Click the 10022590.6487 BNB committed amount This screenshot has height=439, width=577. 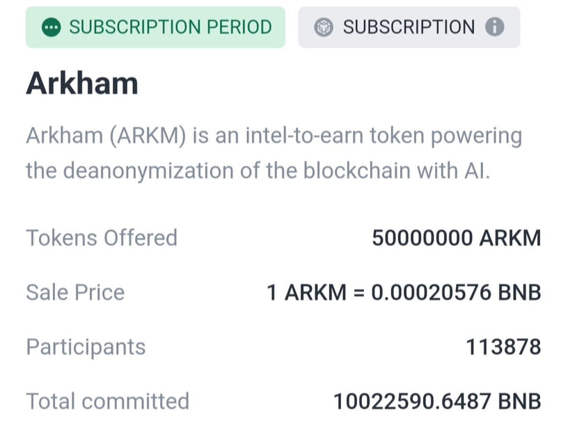[437, 401]
